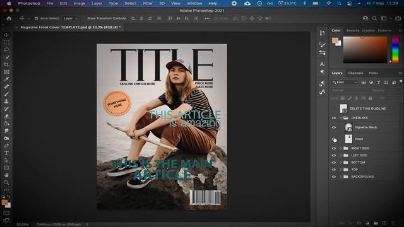Hide the TOP group
The image size is (404, 227).
tap(334, 170)
